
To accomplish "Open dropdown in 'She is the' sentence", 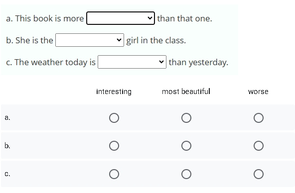I will click(x=90, y=40).
